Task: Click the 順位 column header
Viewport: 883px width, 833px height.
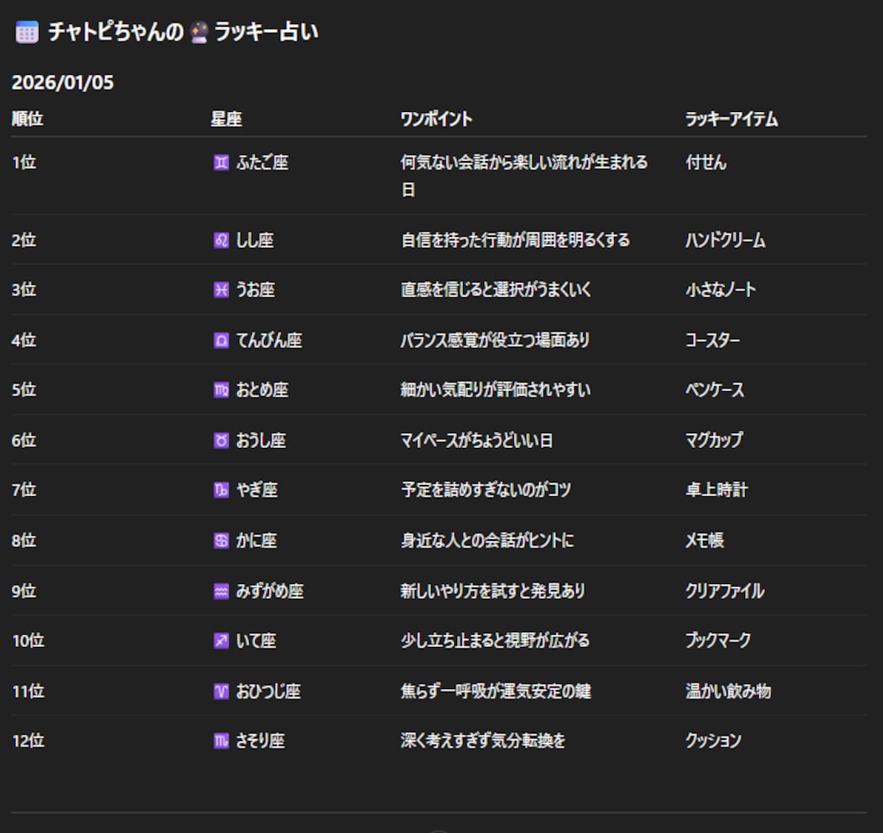Action: coord(28,119)
